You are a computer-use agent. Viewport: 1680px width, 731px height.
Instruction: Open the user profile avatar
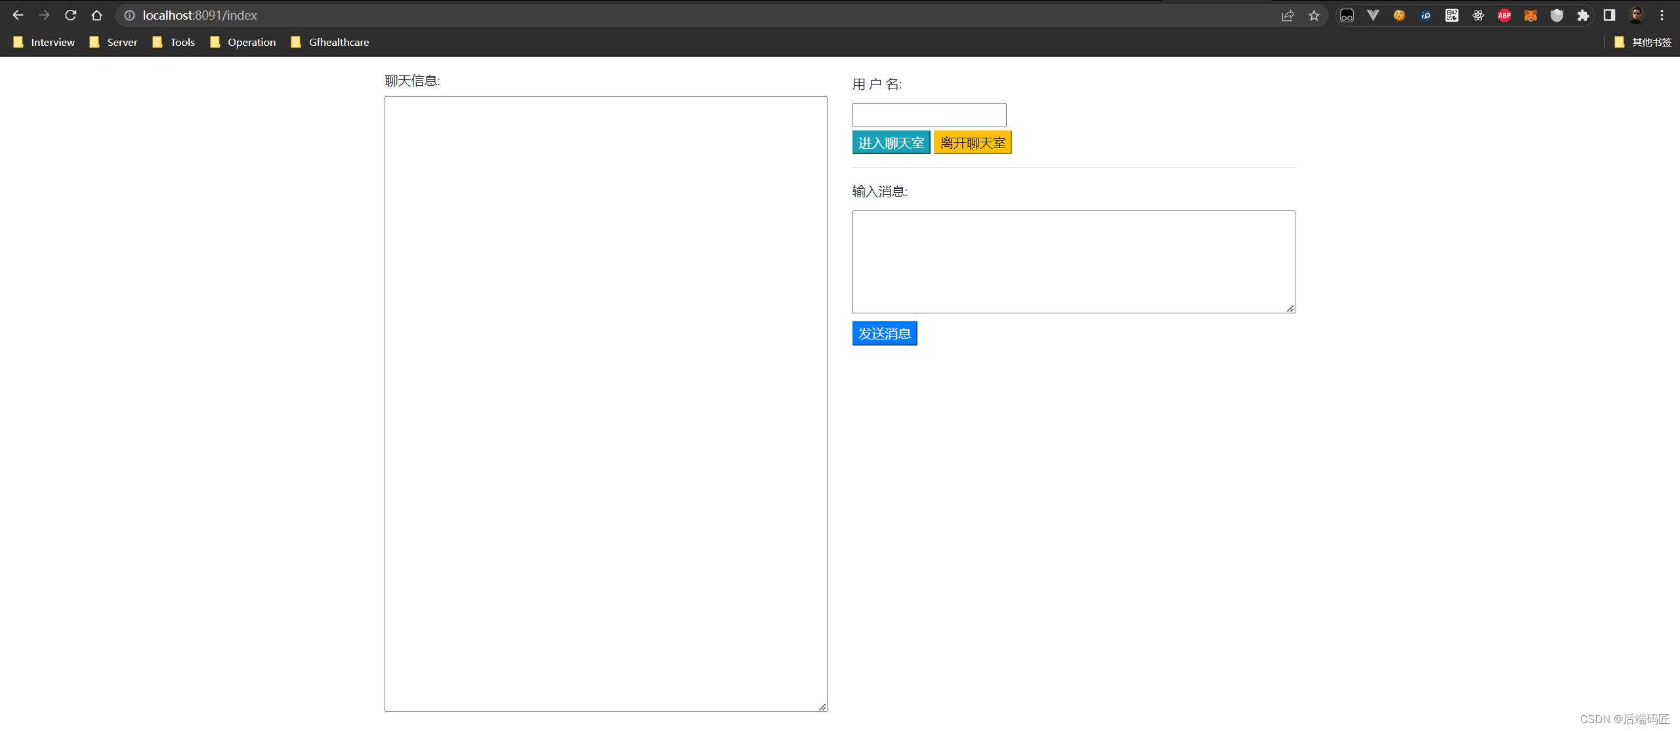pyautogui.click(x=1636, y=15)
